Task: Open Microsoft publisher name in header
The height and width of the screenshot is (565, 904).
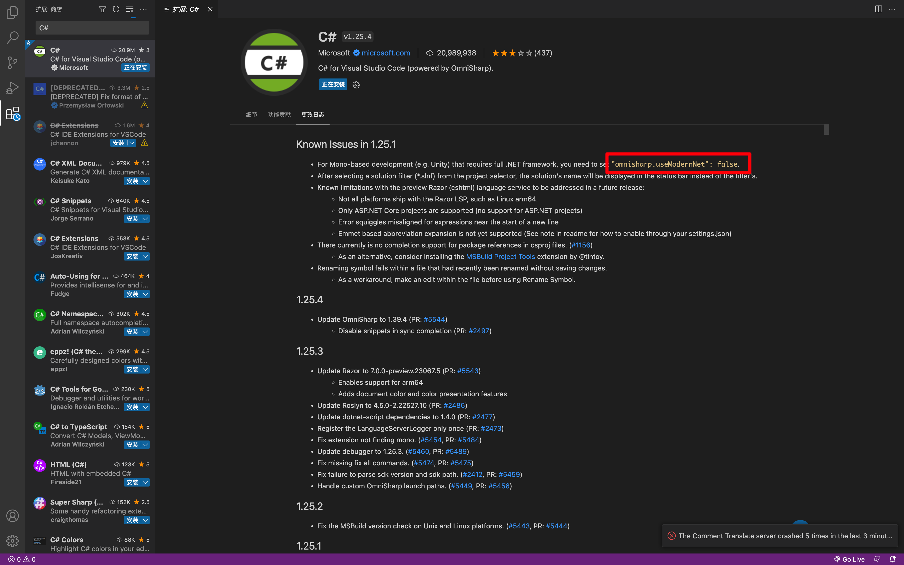Action: pyautogui.click(x=334, y=53)
